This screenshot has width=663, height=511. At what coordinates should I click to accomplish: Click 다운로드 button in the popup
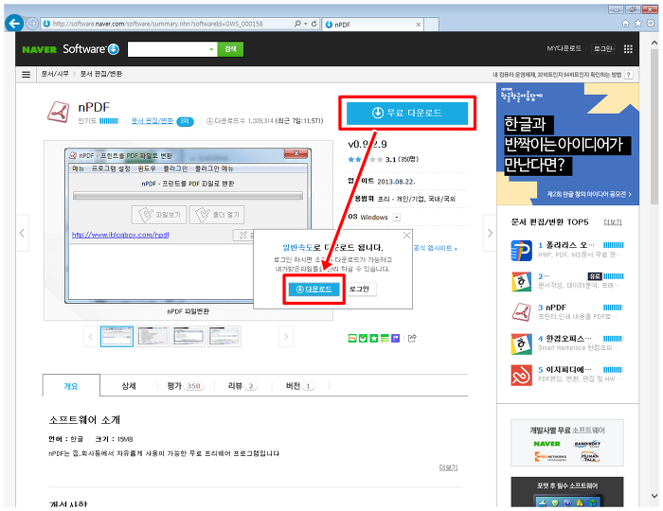click(x=314, y=290)
